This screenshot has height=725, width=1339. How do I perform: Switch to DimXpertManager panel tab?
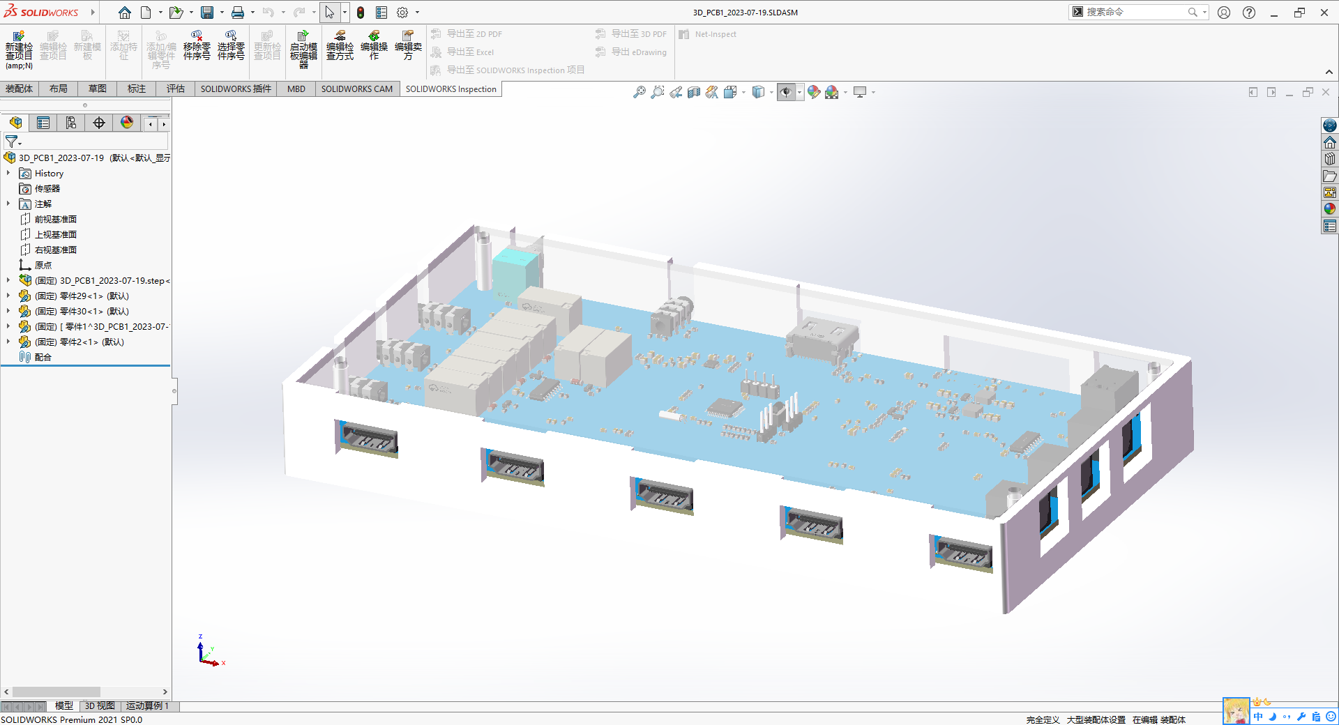[99, 123]
